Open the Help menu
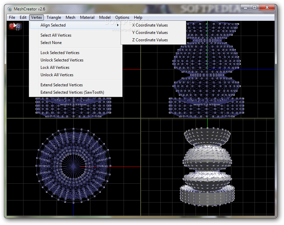This screenshot has height=225, width=284. [x=138, y=17]
